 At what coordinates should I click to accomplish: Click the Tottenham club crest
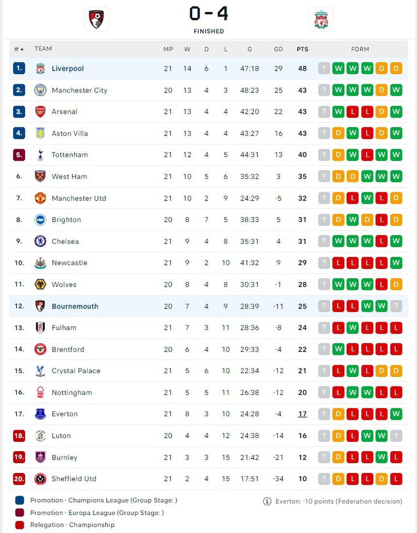pos(40,155)
